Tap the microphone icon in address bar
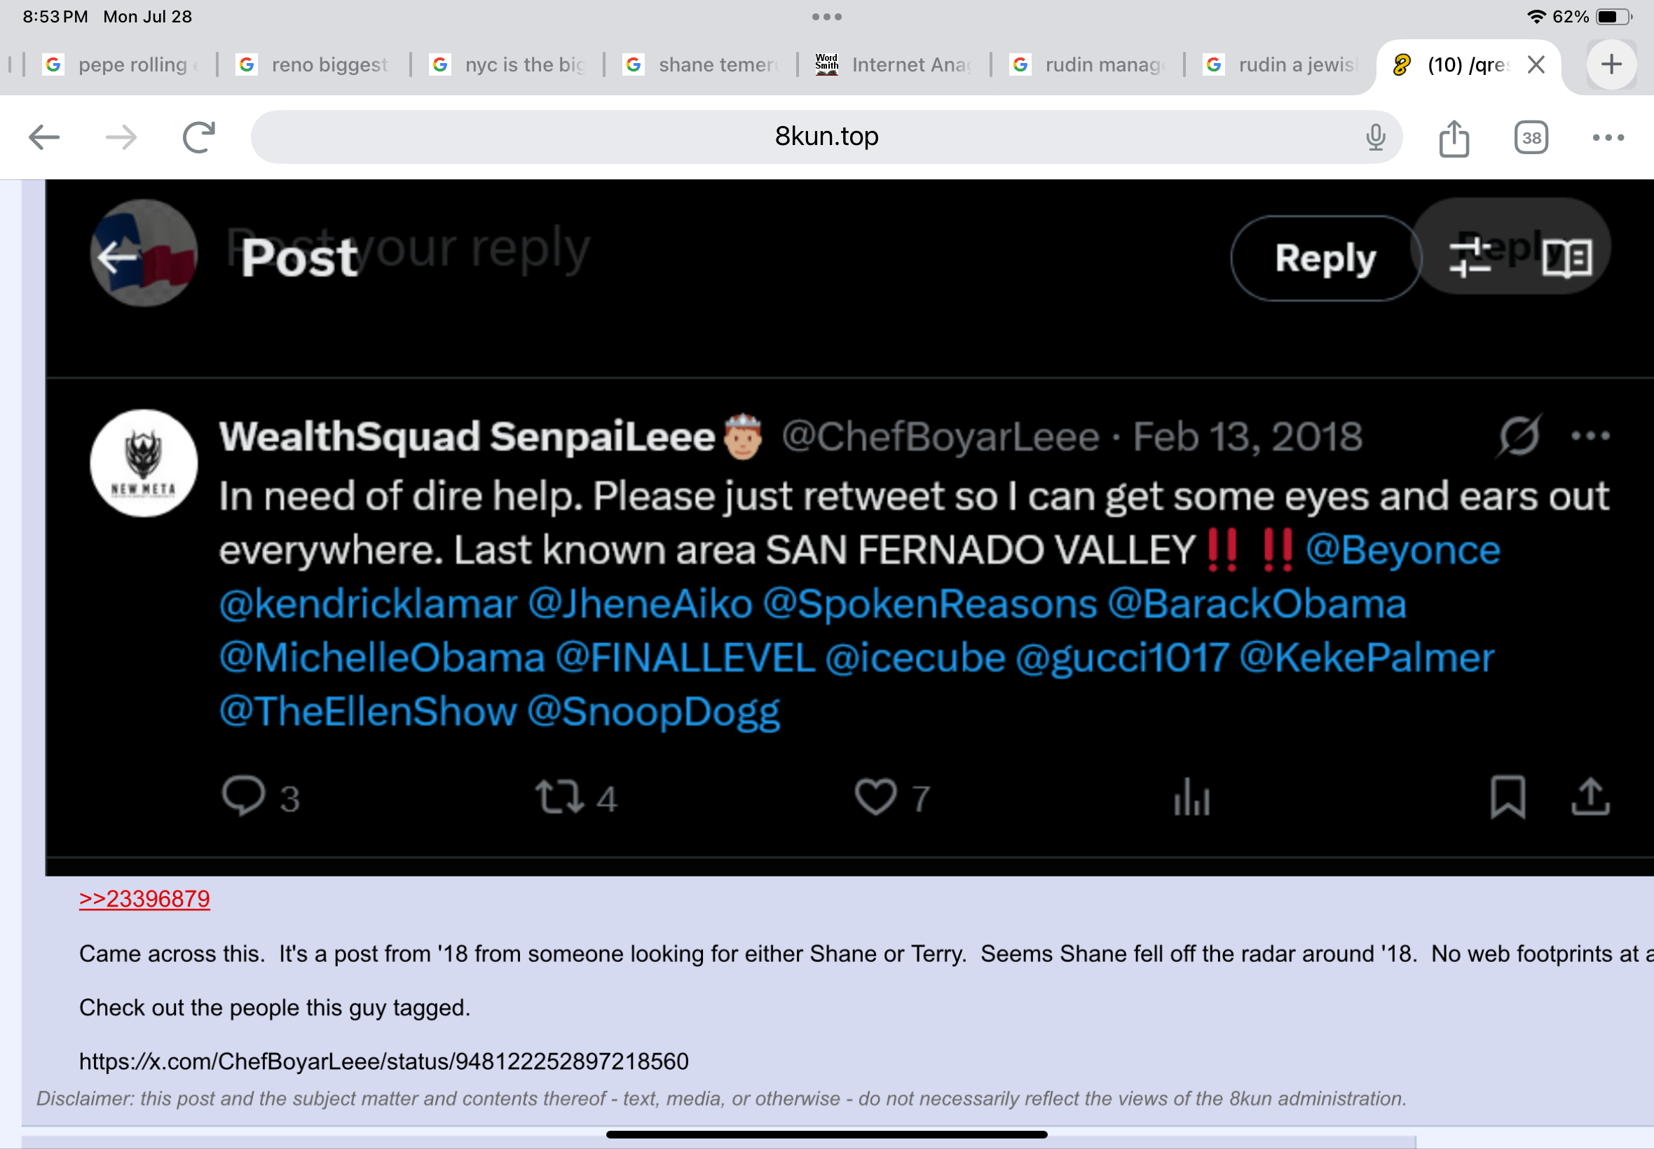Viewport: 1654px width, 1149px height. 1375,137
